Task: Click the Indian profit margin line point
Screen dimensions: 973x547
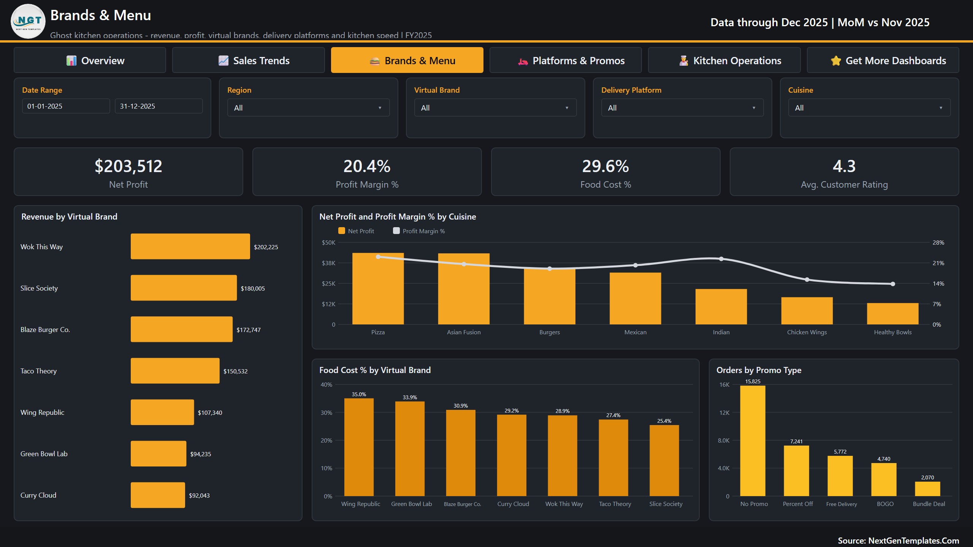Action: pyautogui.click(x=721, y=259)
